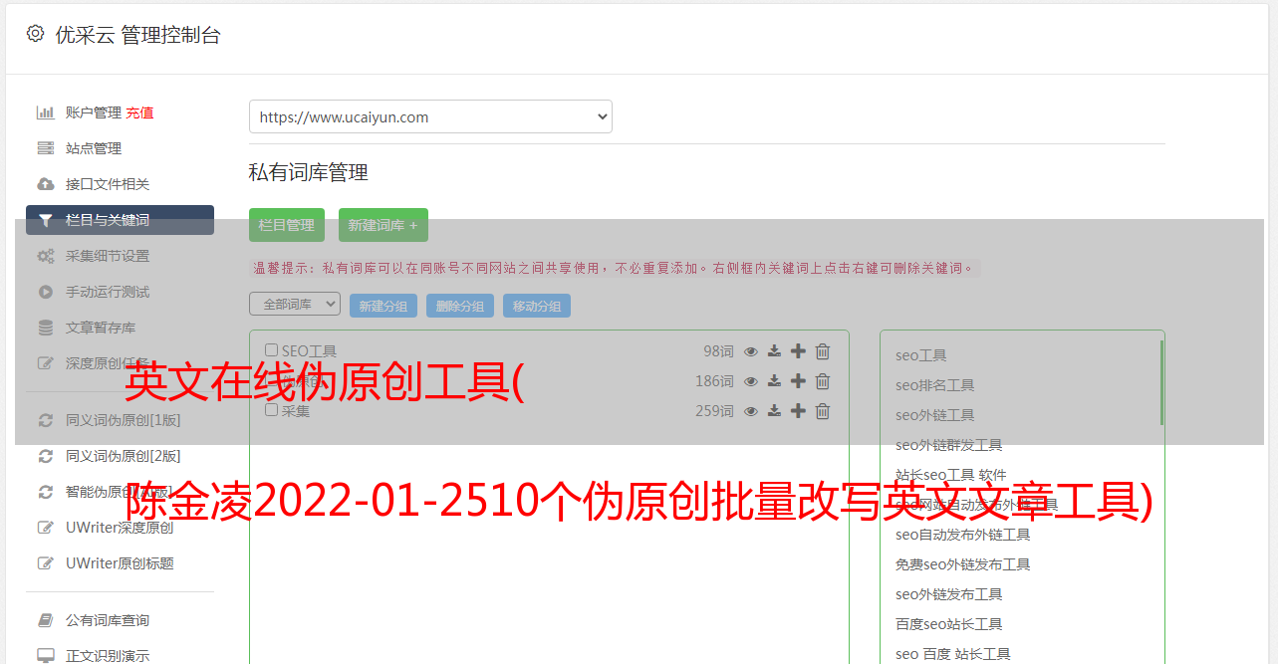Screen dimensions: 1278x664
Task: Select the keyword seo排名工具
Action: (934, 385)
